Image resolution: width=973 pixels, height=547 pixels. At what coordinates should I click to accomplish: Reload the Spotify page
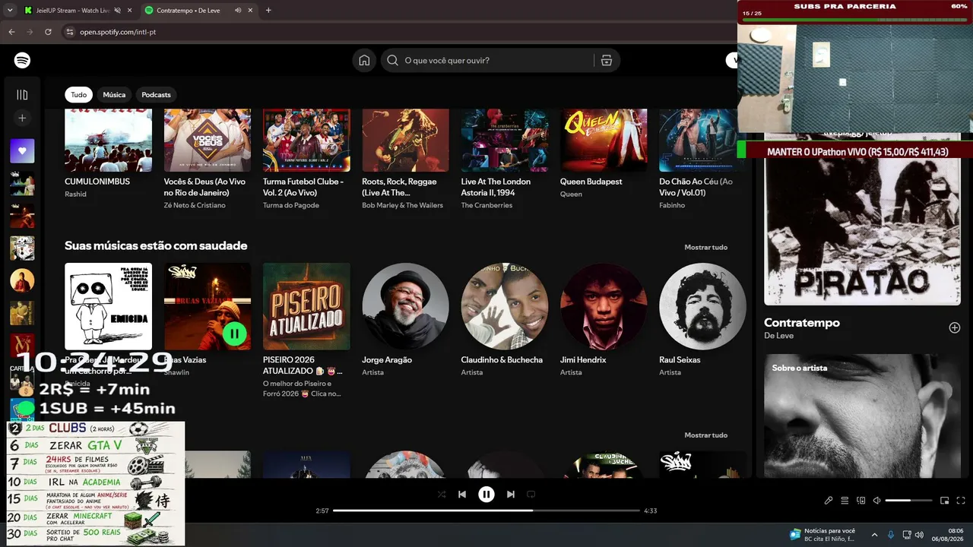point(48,32)
